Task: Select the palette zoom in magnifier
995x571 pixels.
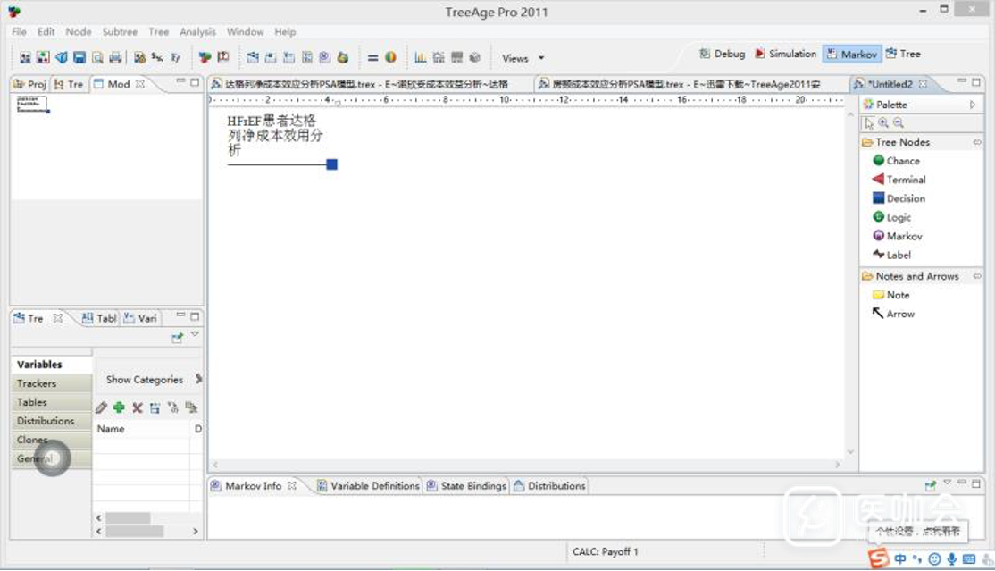Action: tap(883, 123)
